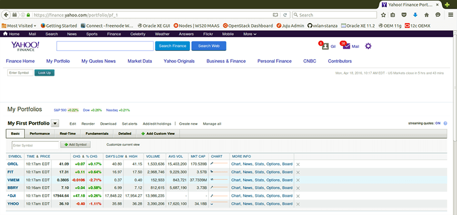Bookmark this page with the star icon
Image resolution: width=457 pixels, height=215 pixels.
point(383,15)
